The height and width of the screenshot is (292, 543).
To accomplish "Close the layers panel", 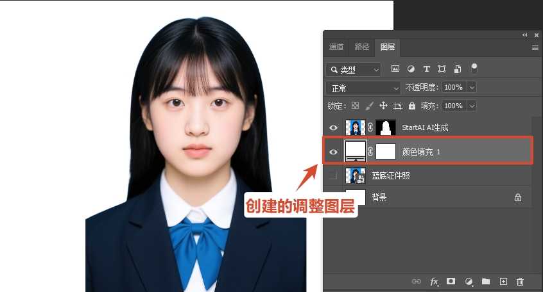I will [537, 35].
